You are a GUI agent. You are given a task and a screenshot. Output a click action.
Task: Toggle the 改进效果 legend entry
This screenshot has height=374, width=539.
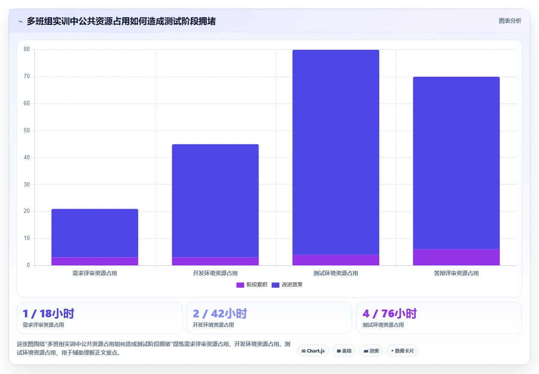pyautogui.click(x=287, y=285)
